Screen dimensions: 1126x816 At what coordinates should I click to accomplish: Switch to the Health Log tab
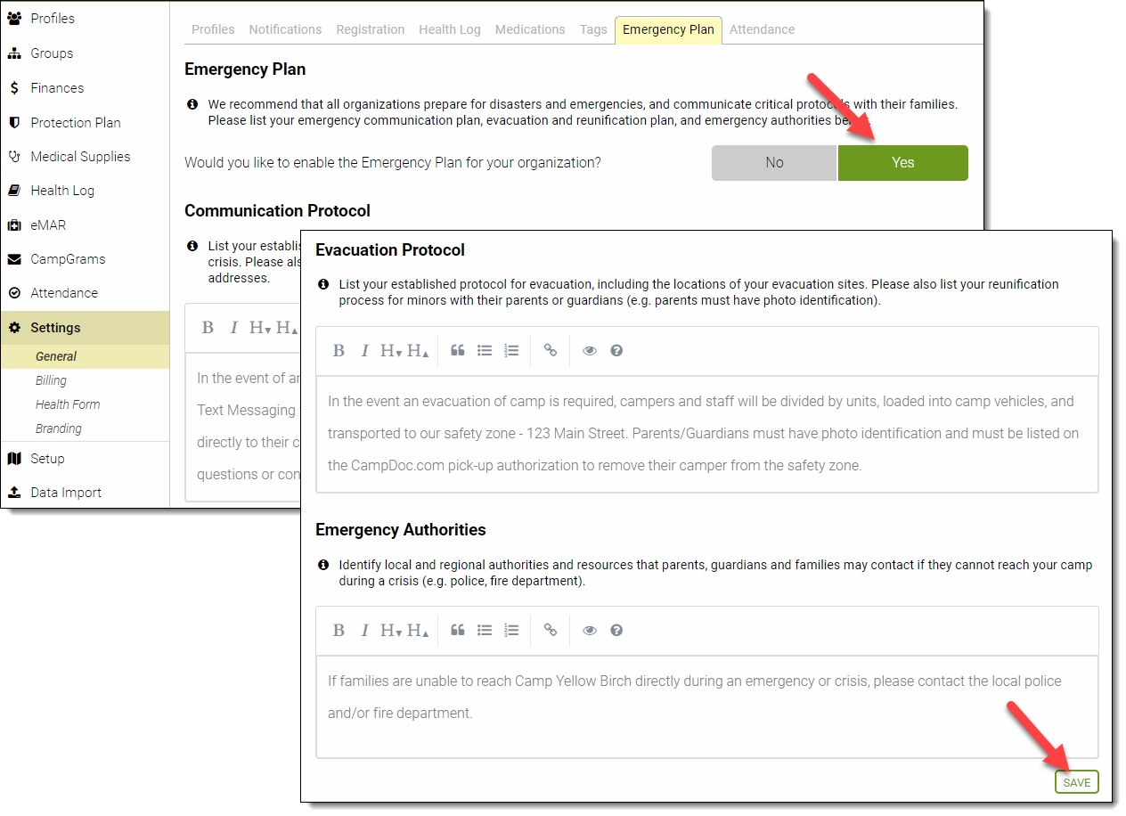pos(450,29)
